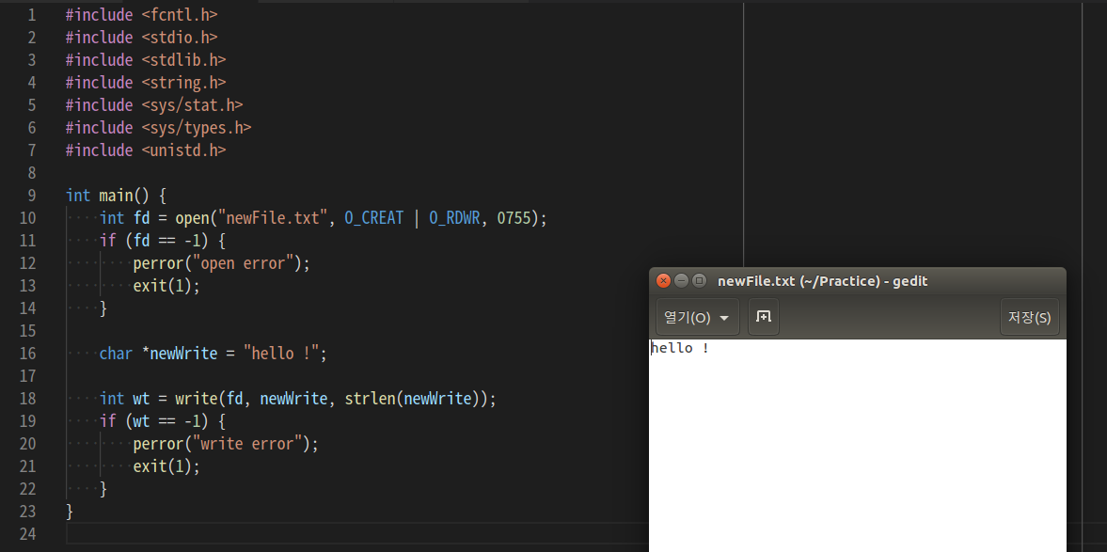Click the O_CREAT flag in the code
Screen dimensions: 1107x552
pyautogui.click(x=374, y=218)
